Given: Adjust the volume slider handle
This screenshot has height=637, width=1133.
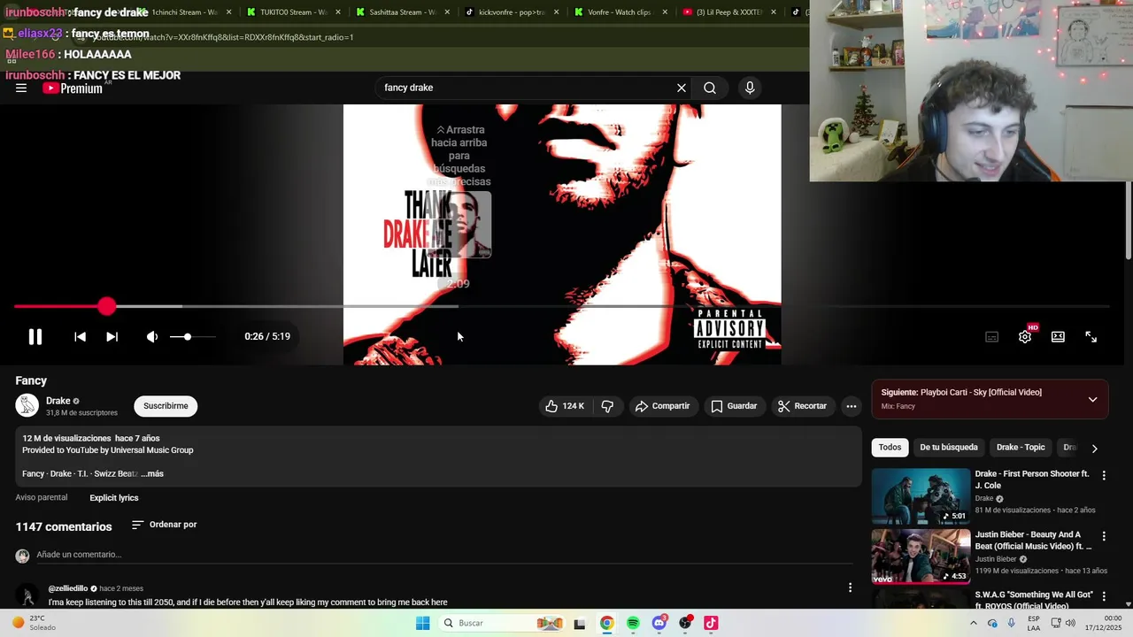Looking at the screenshot, I should click(187, 336).
